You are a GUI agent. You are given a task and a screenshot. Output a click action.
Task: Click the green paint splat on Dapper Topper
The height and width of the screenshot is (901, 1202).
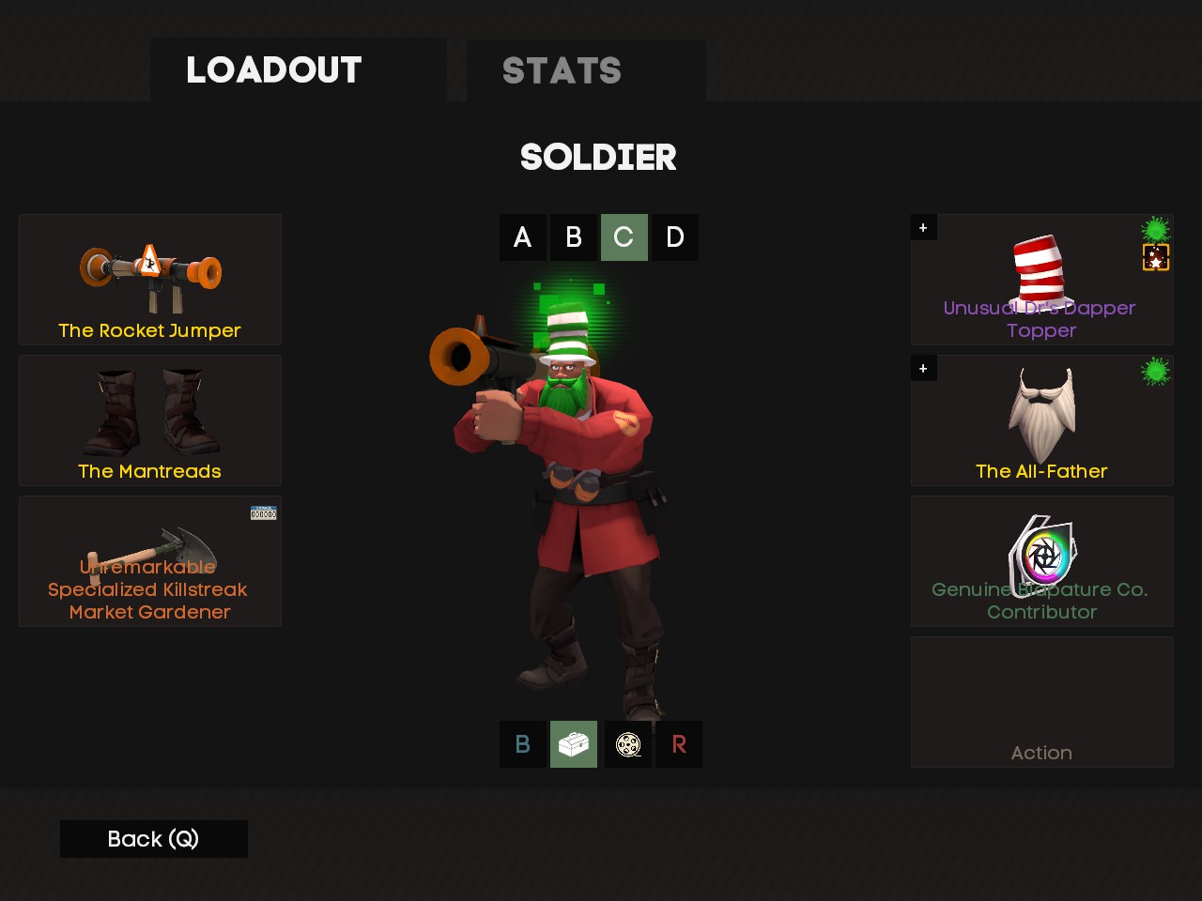pos(1156,230)
